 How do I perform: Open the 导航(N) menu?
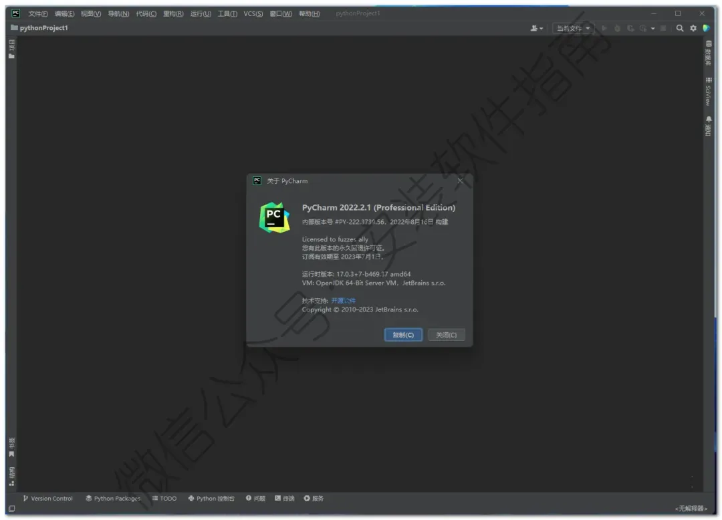pos(118,14)
